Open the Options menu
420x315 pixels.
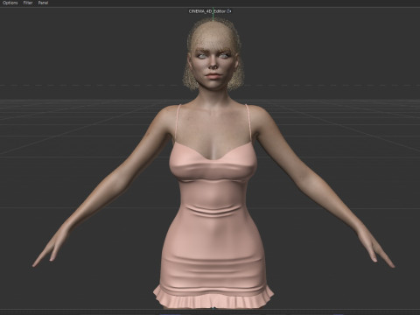point(10,3)
